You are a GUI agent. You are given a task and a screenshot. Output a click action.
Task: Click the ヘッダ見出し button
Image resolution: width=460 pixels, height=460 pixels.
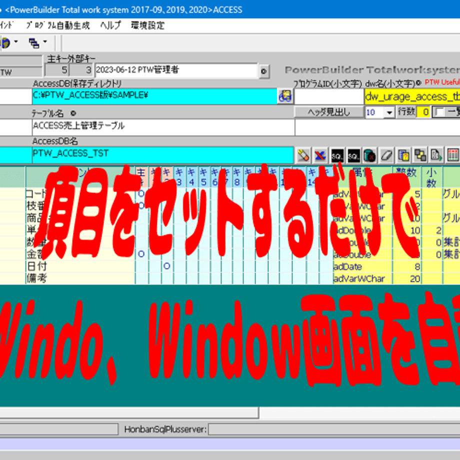click(329, 112)
